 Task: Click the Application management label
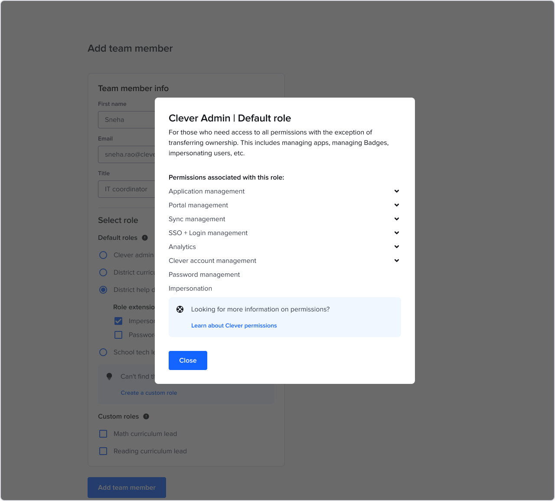point(206,191)
